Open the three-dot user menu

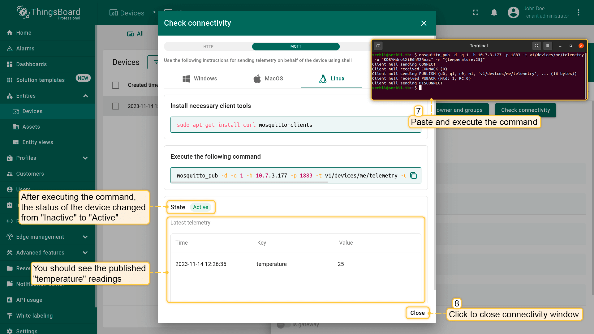click(x=578, y=13)
